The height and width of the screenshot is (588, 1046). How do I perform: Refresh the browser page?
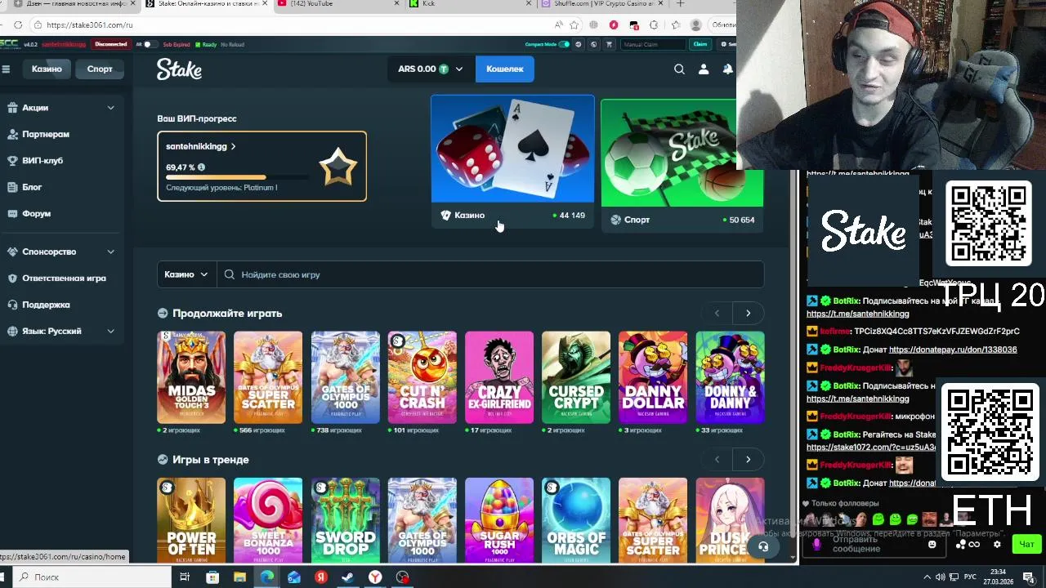pyautogui.click(x=18, y=25)
